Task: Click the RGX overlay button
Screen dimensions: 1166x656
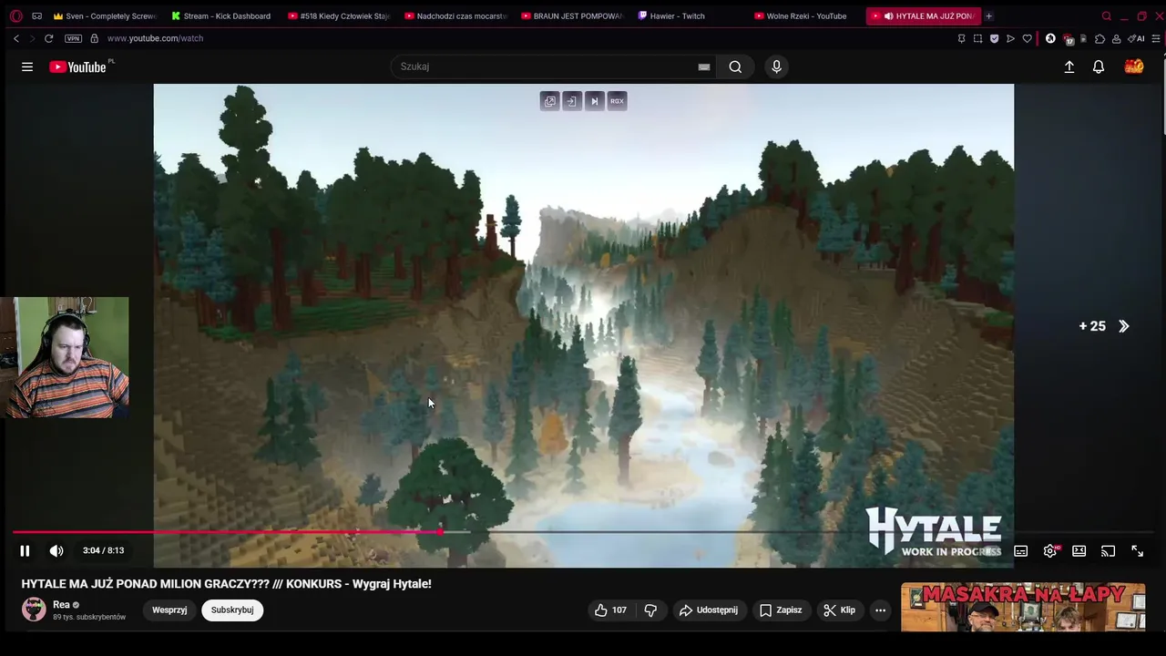Action: tap(617, 101)
